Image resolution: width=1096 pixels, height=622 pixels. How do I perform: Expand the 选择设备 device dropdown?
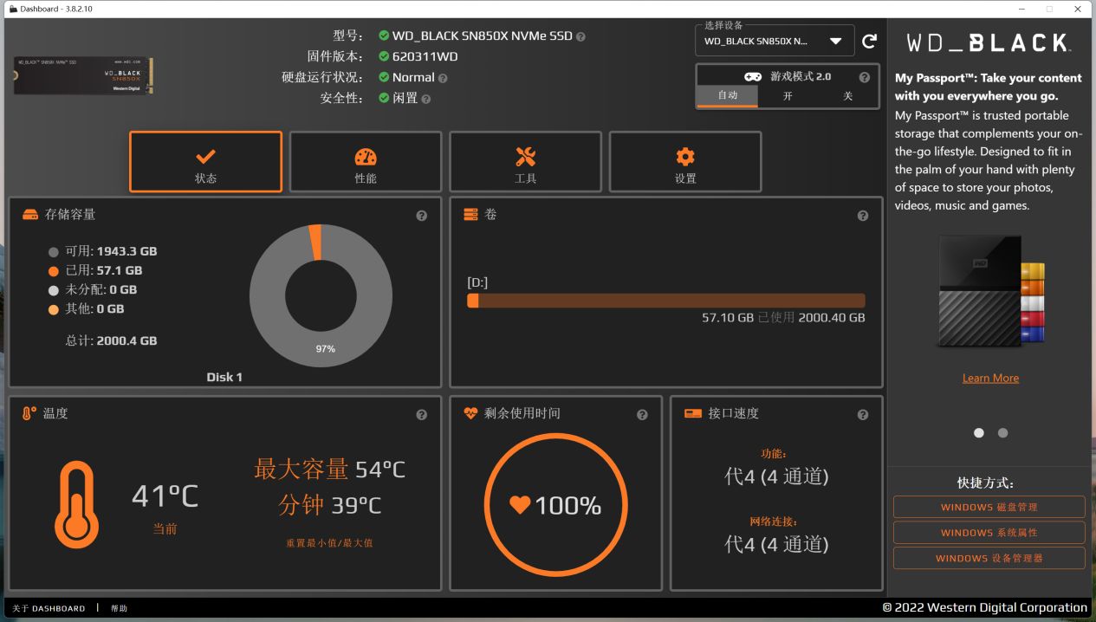click(774, 41)
